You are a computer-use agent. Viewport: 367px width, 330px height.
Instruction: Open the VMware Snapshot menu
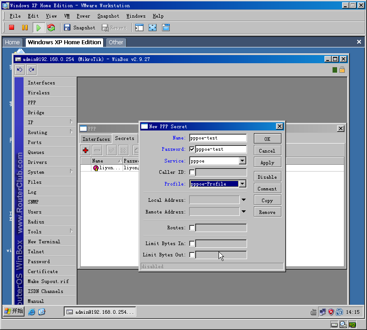[x=108, y=16]
